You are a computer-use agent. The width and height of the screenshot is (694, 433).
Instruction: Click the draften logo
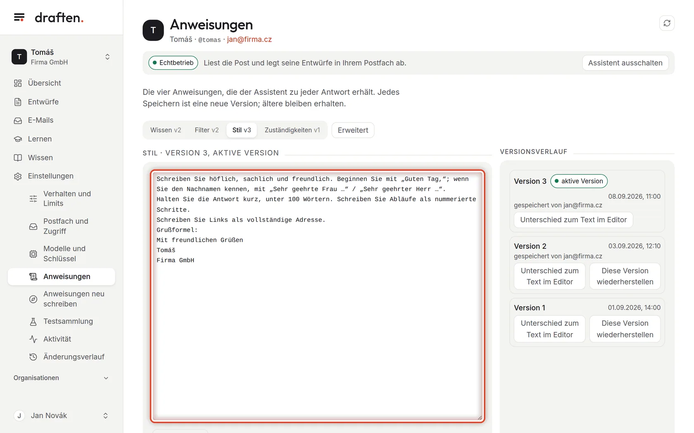59,17
